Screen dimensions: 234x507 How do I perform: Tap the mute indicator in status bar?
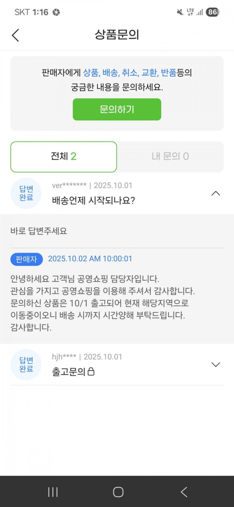pos(180,12)
